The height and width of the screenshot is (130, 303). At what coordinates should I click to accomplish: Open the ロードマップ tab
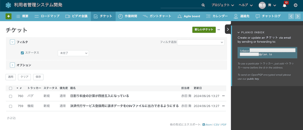coord(47,16)
